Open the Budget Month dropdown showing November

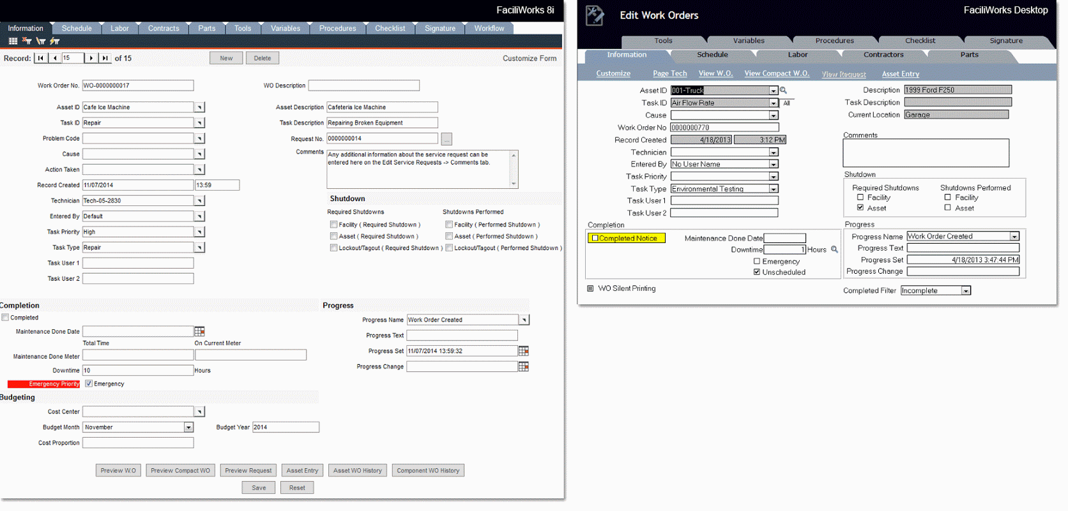coord(188,427)
